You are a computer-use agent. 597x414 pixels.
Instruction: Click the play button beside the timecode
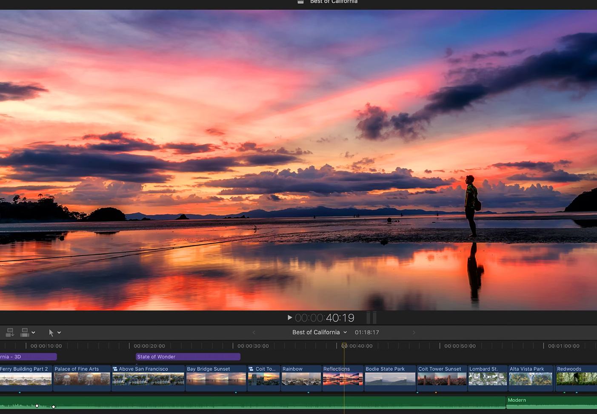[x=290, y=317]
